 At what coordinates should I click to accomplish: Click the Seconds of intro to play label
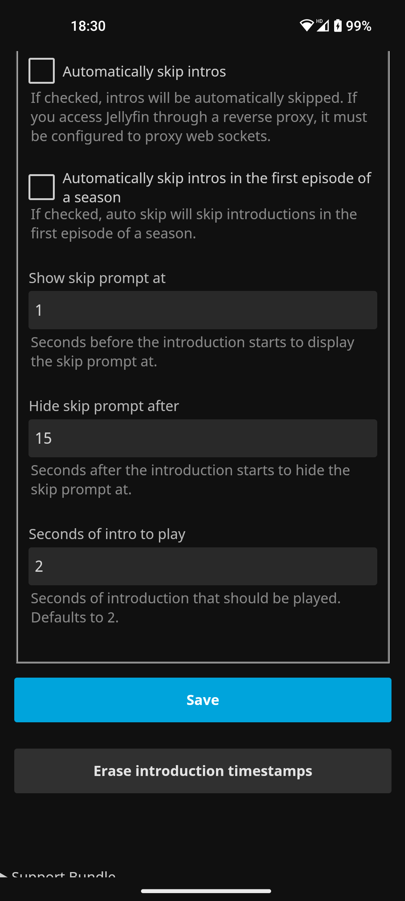point(108,534)
